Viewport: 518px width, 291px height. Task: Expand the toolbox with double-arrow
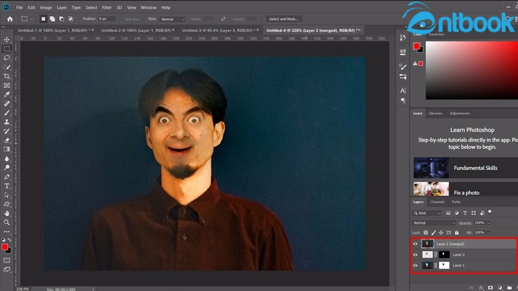click(4, 27)
